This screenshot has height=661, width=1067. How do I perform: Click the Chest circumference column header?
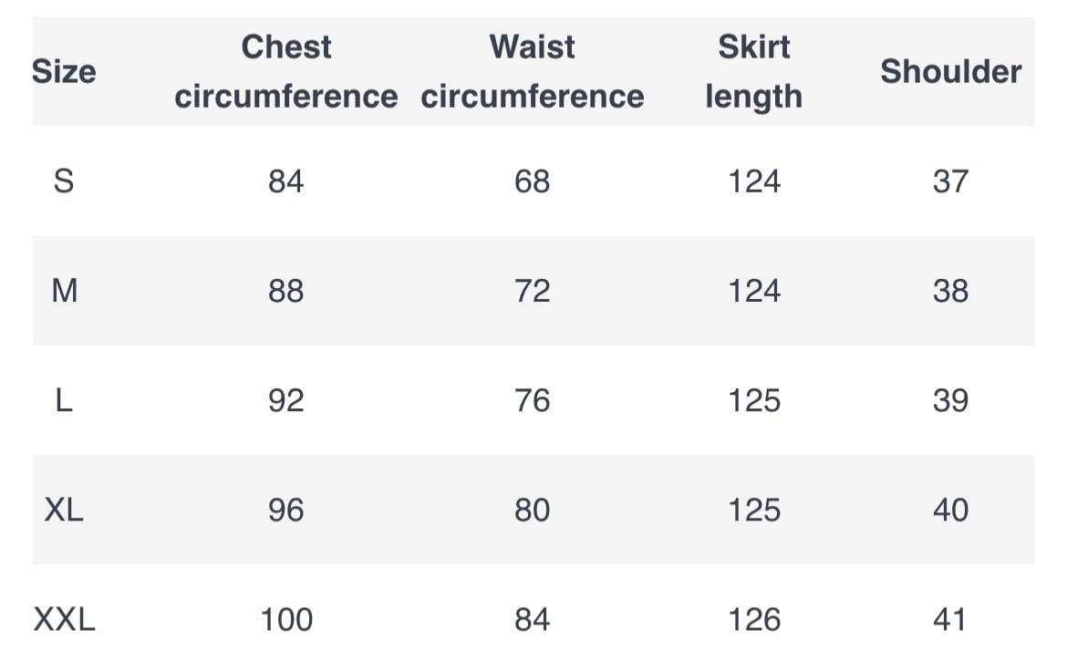pos(286,72)
